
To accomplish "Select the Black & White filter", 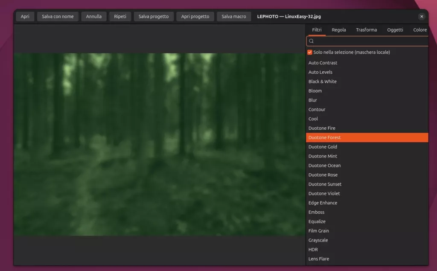I will click(367, 82).
